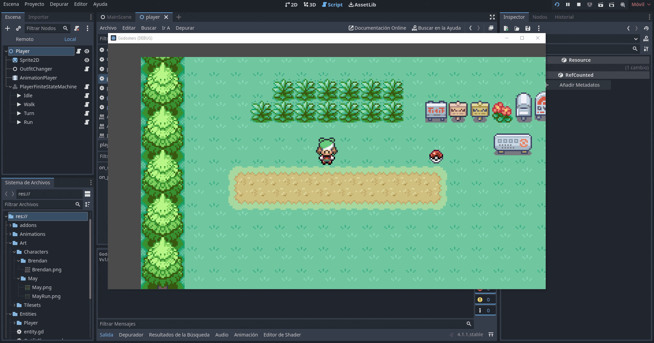Switch scene tree to Local view

tap(70, 39)
